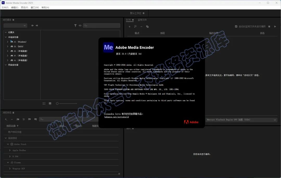Image resolution: width=281 pixels, height=178 pixels.
Task: Select the 队列 tab
Action: point(128,20)
